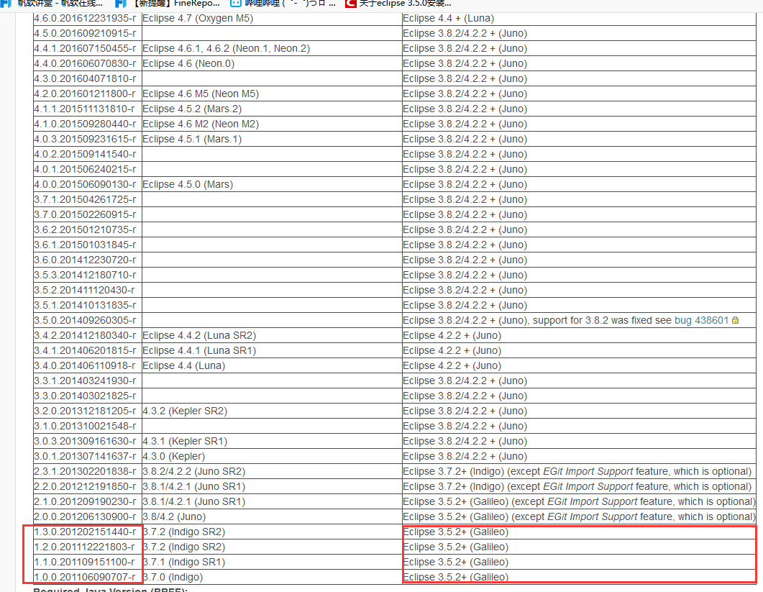763x592 pixels.
Task: Click the lock icon beside bug 438601
Action: (x=735, y=320)
